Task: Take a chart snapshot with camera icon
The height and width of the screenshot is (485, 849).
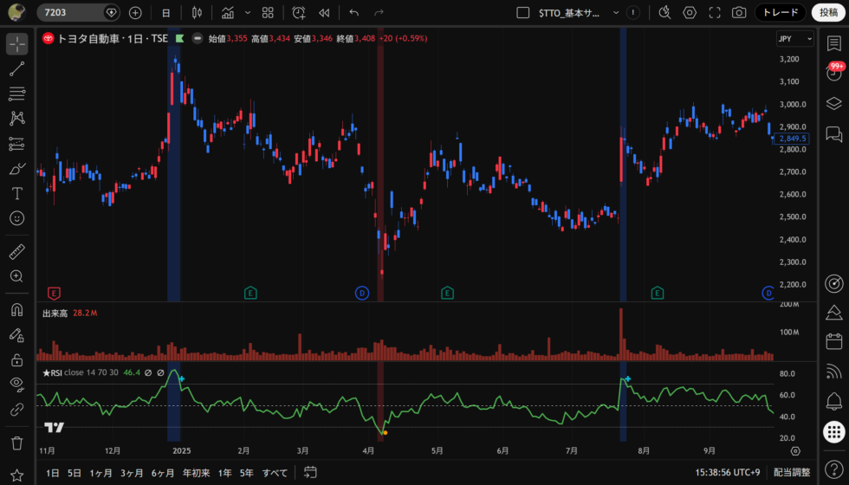Action: [x=739, y=13]
